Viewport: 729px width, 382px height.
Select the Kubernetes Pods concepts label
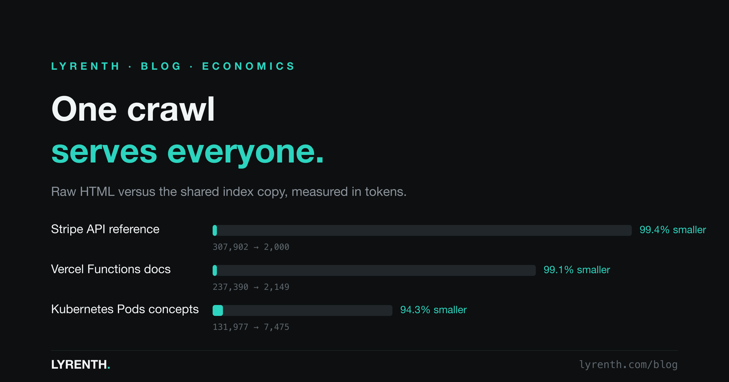[x=125, y=310]
